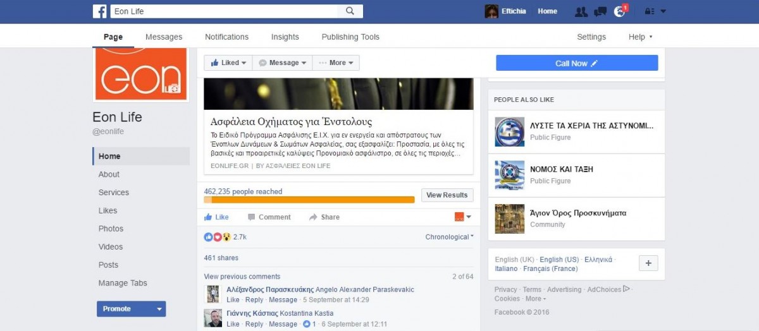Click the View Results button
The height and width of the screenshot is (331, 759).
click(x=447, y=195)
